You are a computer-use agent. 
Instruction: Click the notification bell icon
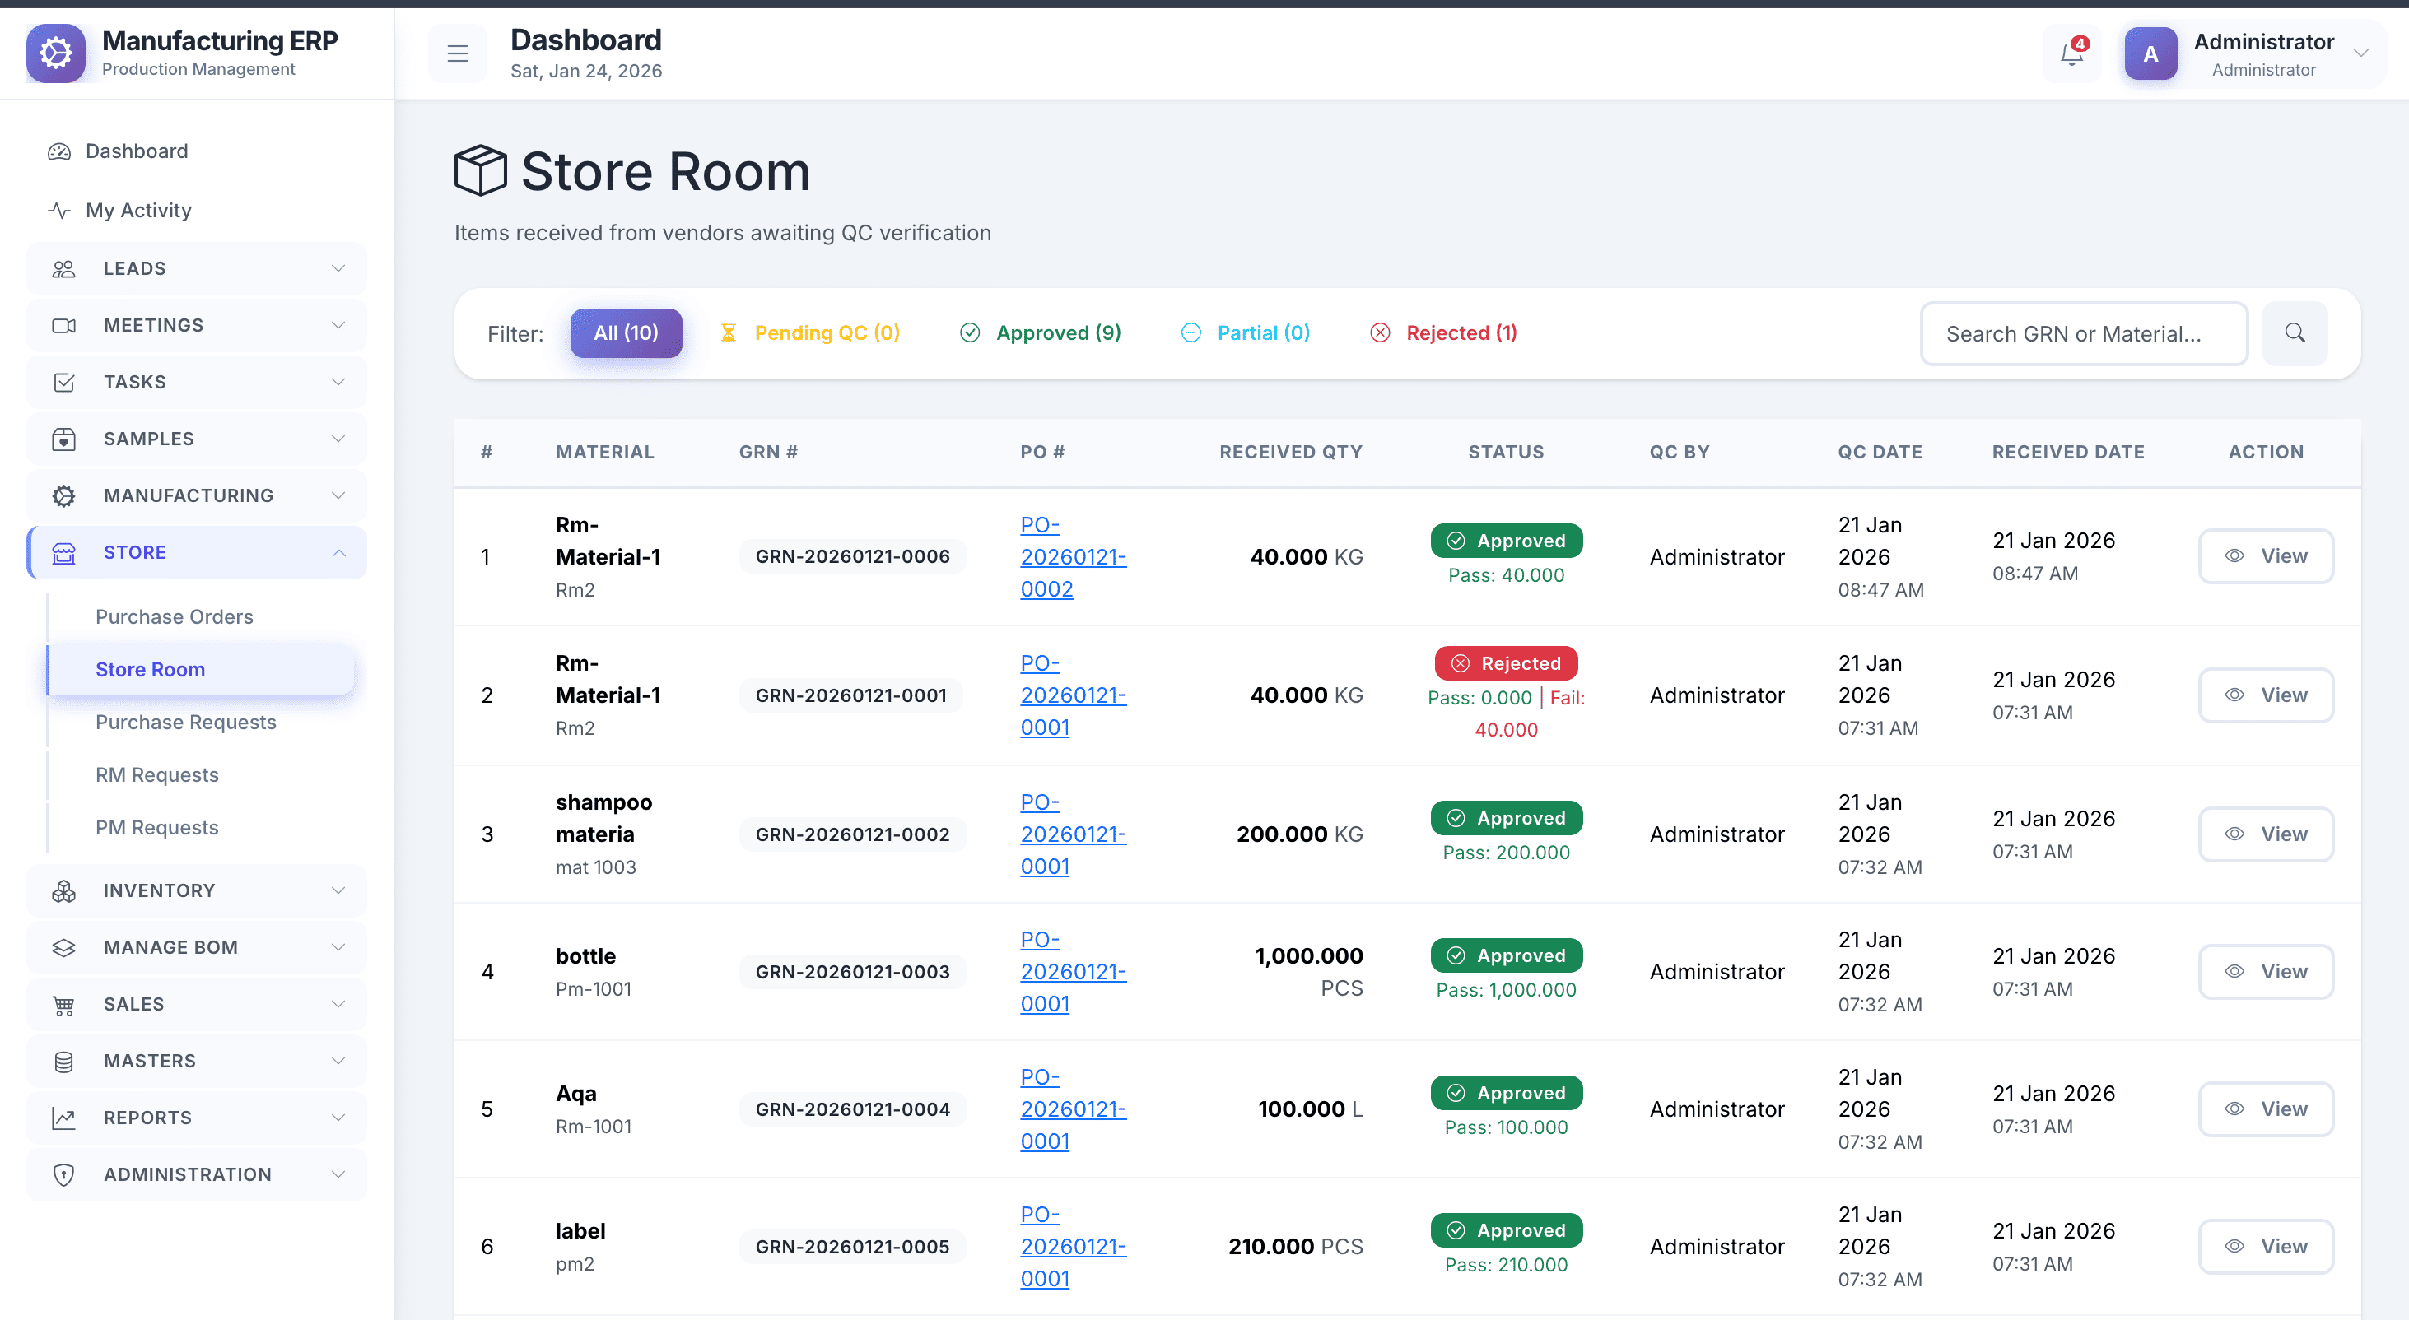(2071, 54)
